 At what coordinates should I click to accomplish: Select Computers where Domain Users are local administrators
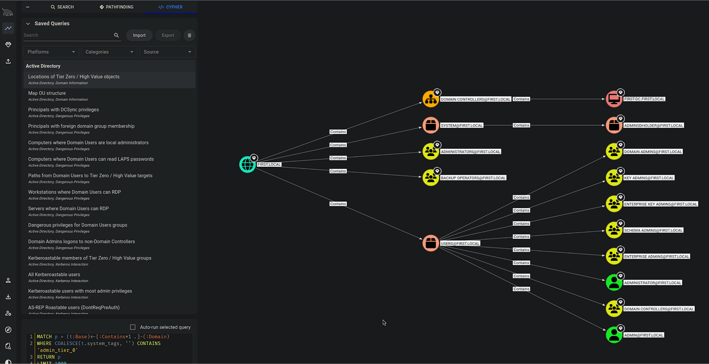pyautogui.click(x=109, y=146)
